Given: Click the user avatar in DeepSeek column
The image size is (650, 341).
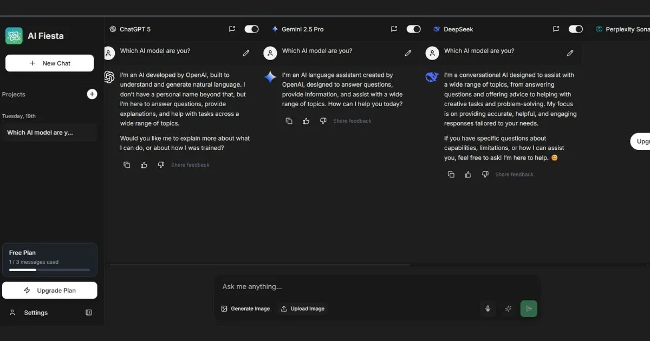Looking at the screenshot, I should click(432, 53).
